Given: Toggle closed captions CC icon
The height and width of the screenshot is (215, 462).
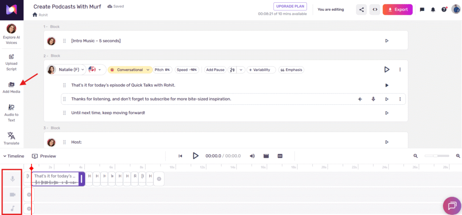Looking at the screenshot, I should click(280, 156).
